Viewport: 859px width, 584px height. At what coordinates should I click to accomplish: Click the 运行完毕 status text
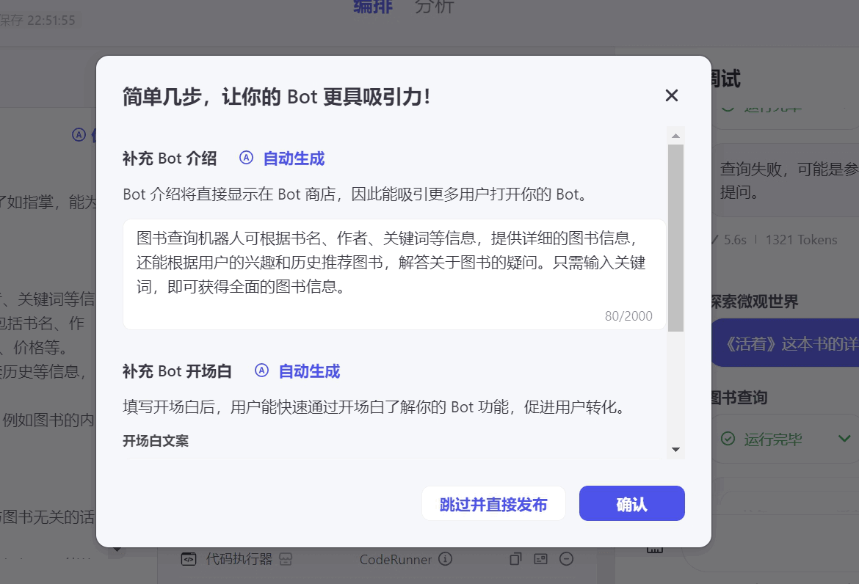[773, 439]
